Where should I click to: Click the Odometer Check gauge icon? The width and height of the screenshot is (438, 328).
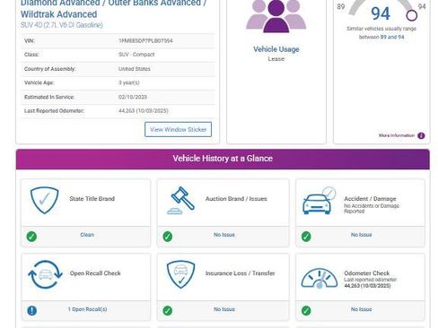320,279
